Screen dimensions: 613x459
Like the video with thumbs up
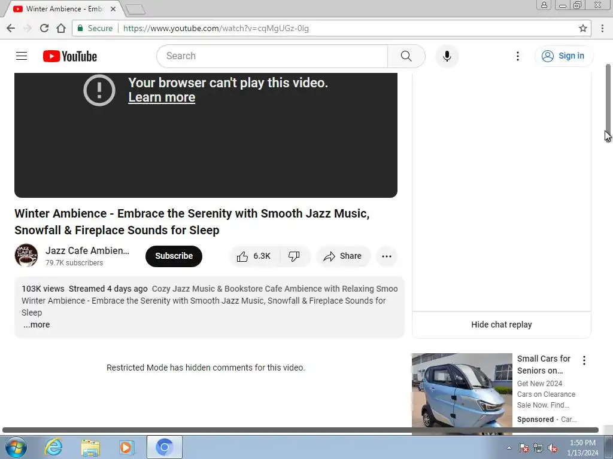click(x=254, y=256)
